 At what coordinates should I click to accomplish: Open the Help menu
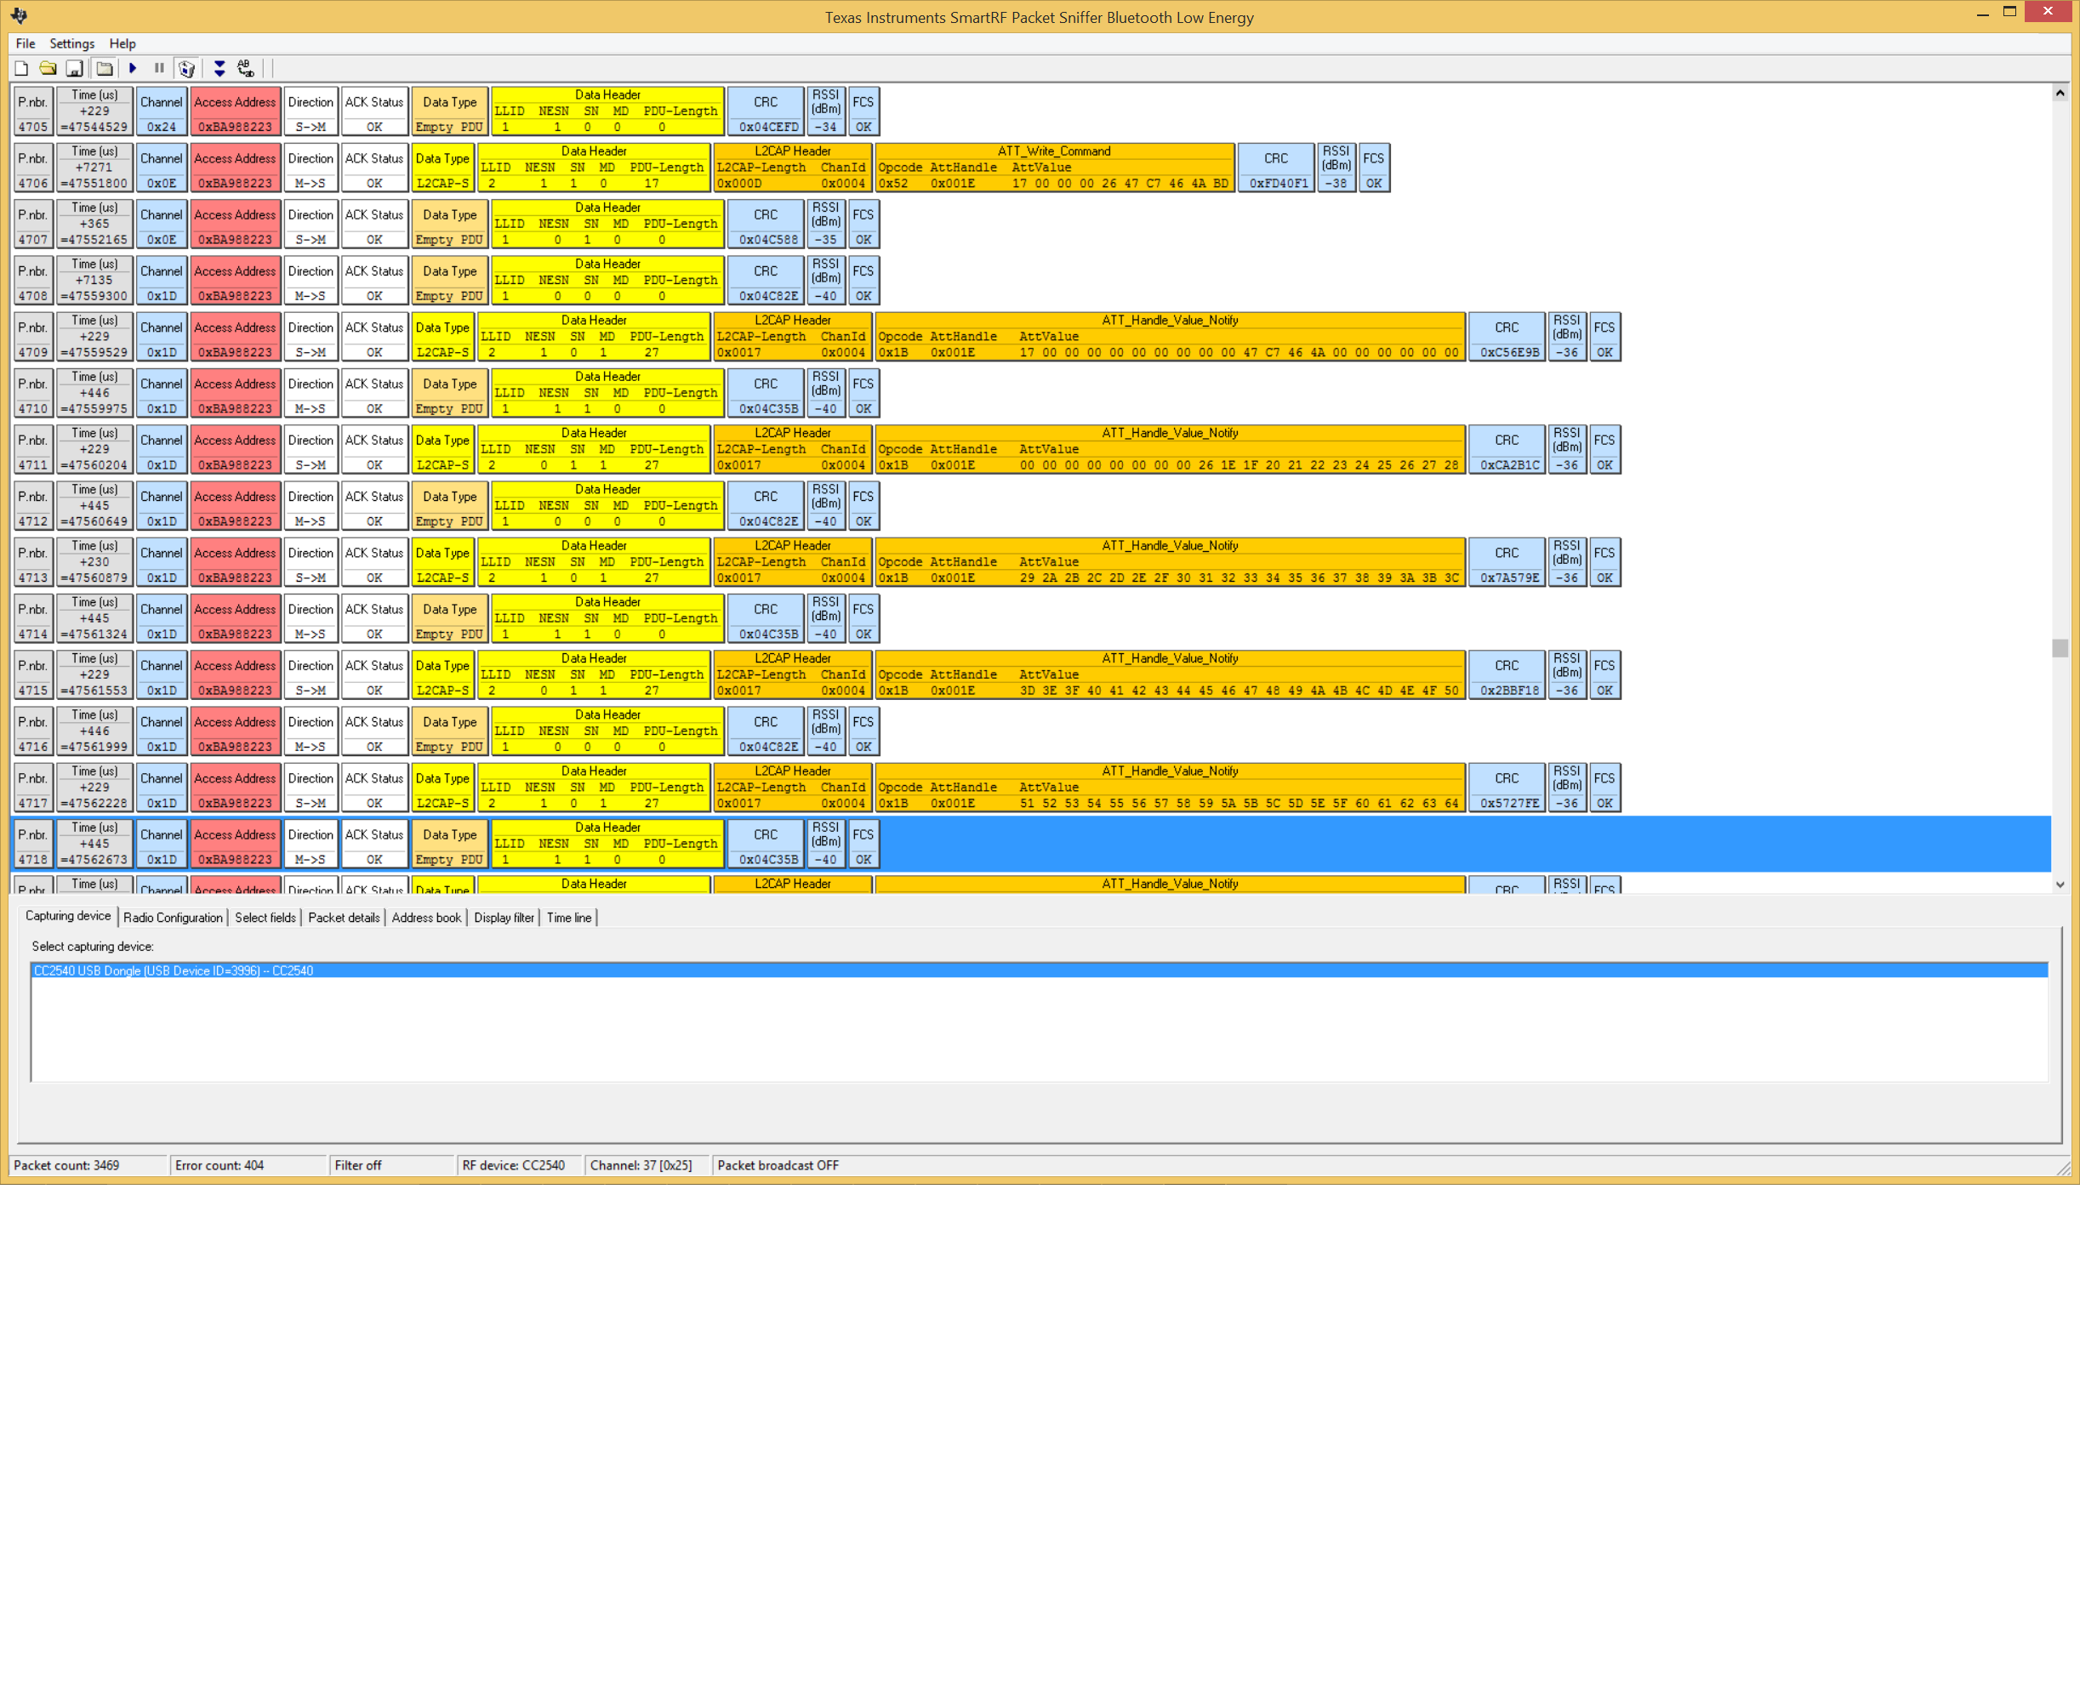click(123, 43)
